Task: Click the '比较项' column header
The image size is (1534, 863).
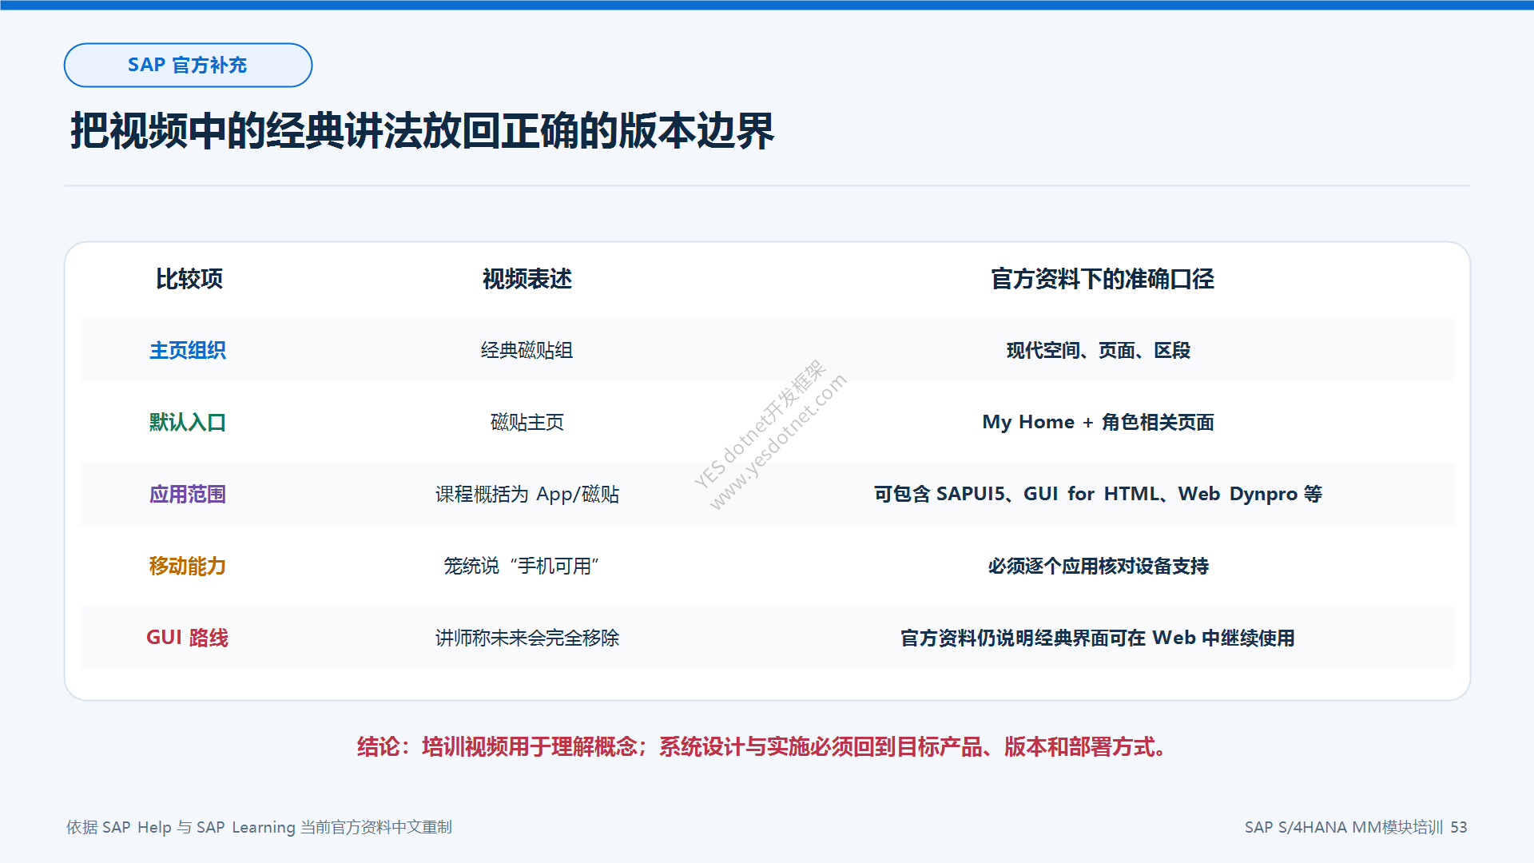Action: 189,279
